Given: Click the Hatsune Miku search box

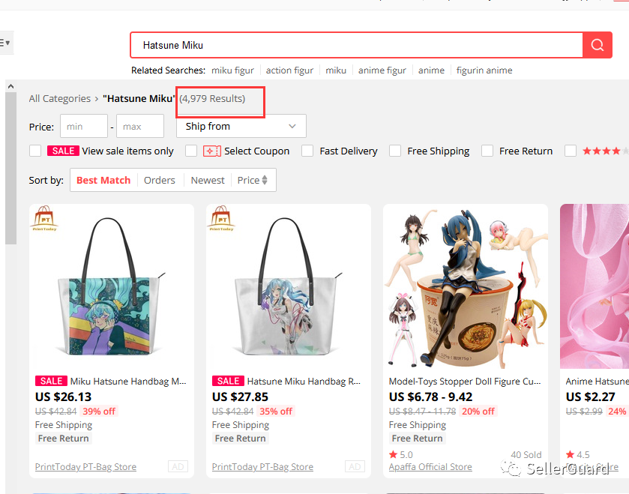Looking at the screenshot, I should [x=357, y=45].
